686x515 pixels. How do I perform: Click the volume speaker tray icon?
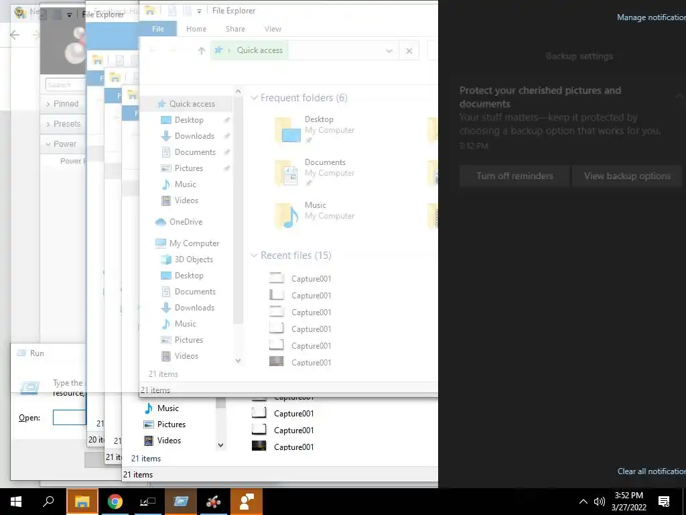click(x=600, y=502)
